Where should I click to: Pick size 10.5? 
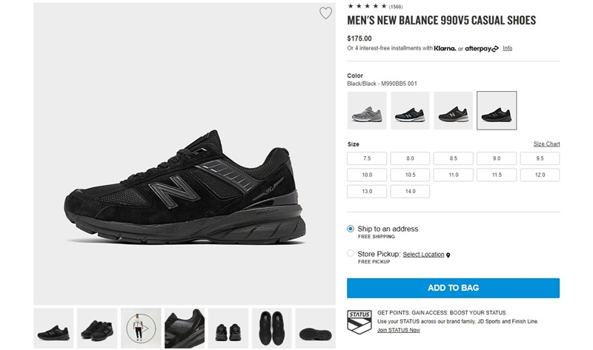[x=410, y=175]
